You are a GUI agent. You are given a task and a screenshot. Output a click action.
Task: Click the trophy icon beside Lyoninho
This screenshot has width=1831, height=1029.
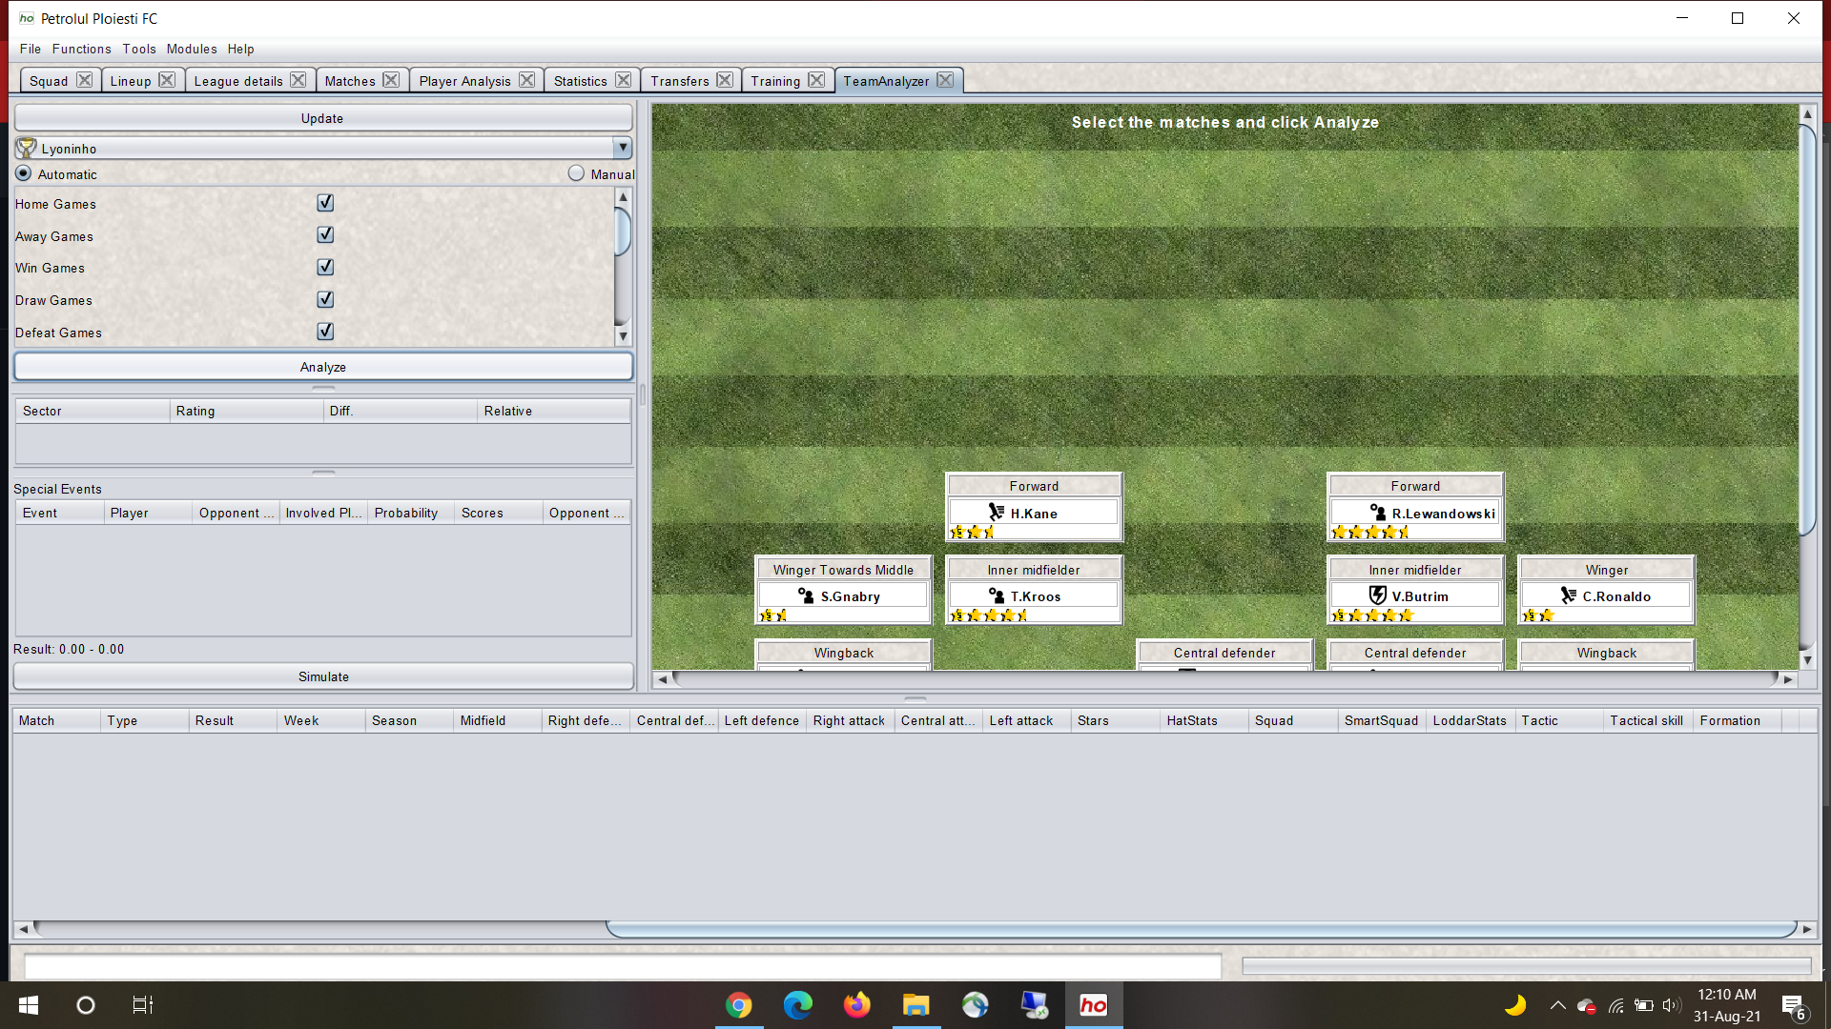click(x=26, y=148)
